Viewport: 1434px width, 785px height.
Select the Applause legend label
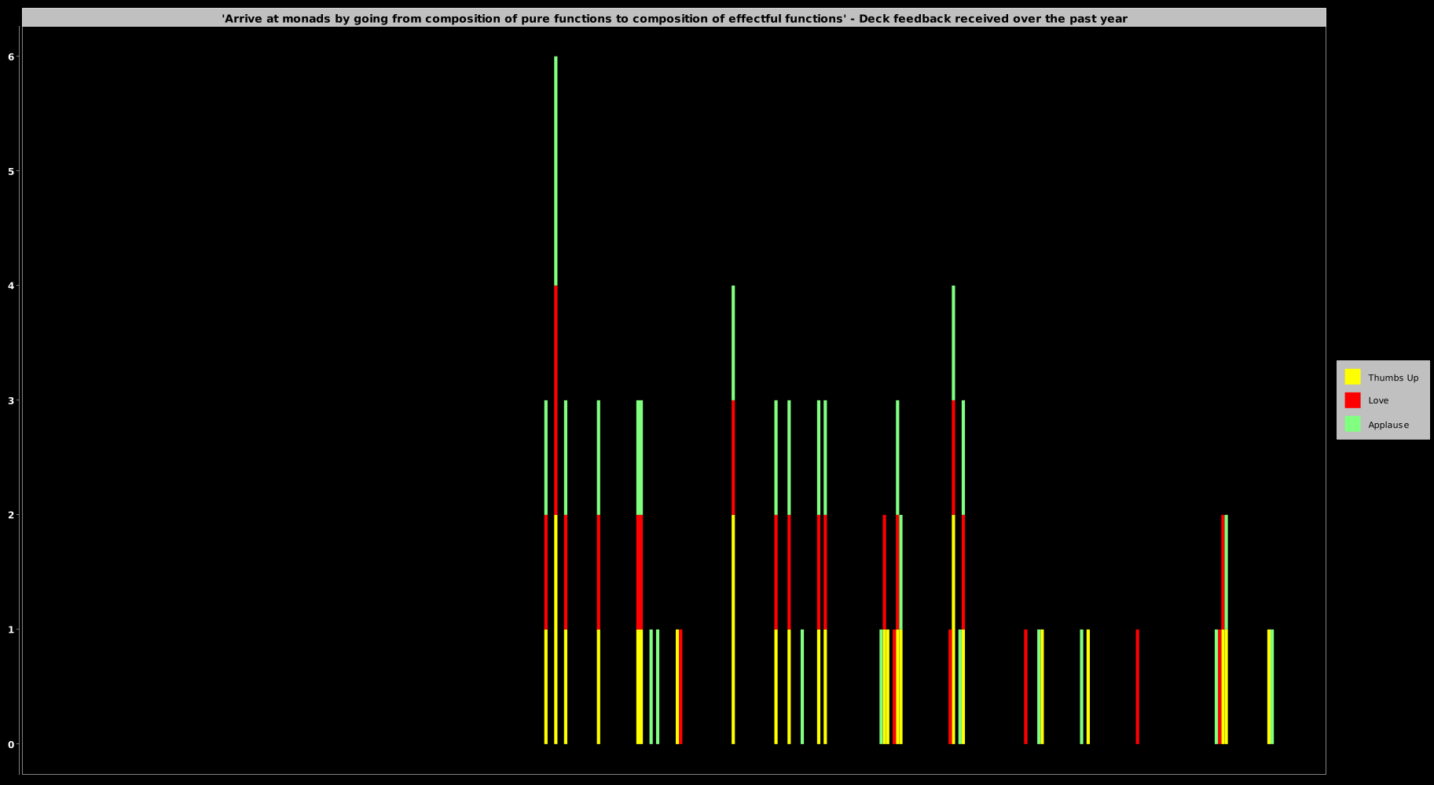coord(1388,425)
